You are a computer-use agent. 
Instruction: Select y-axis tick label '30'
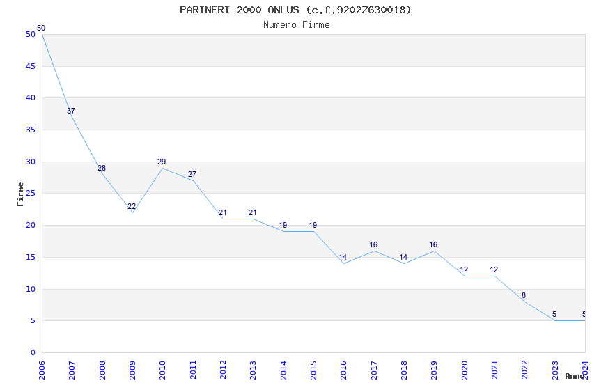click(31, 162)
